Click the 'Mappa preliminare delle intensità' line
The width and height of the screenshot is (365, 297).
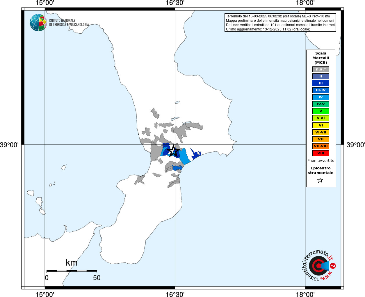pyautogui.click(x=280, y=21)
